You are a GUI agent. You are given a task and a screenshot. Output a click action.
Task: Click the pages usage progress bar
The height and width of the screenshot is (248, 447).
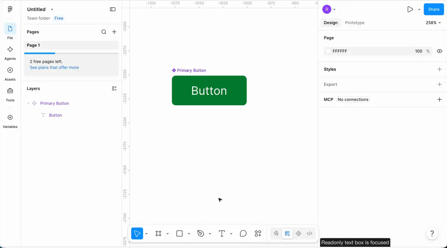[71, 53]
